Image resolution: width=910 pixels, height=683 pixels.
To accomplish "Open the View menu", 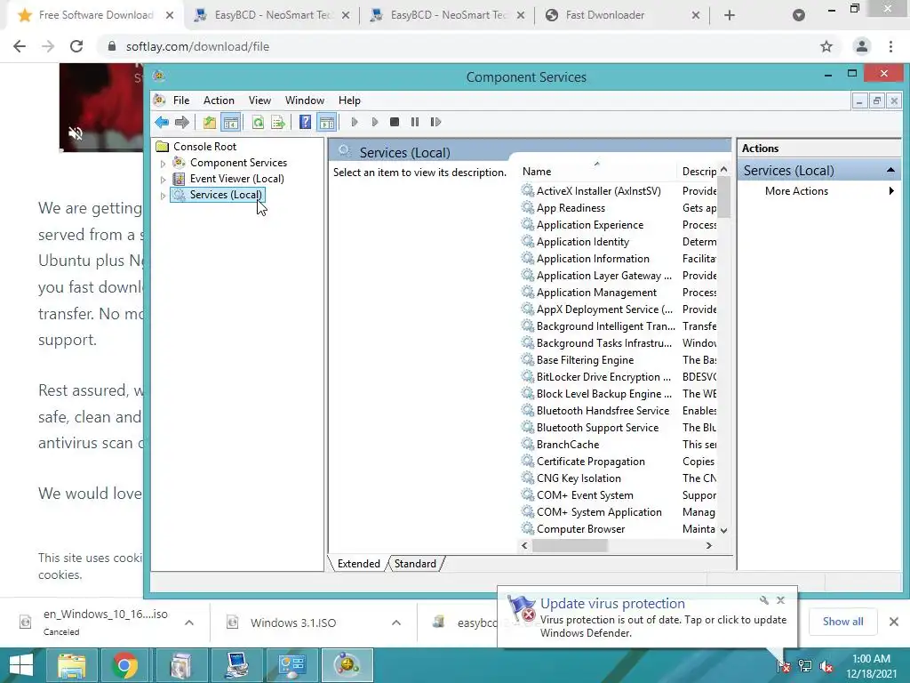I will pos(260,100).
